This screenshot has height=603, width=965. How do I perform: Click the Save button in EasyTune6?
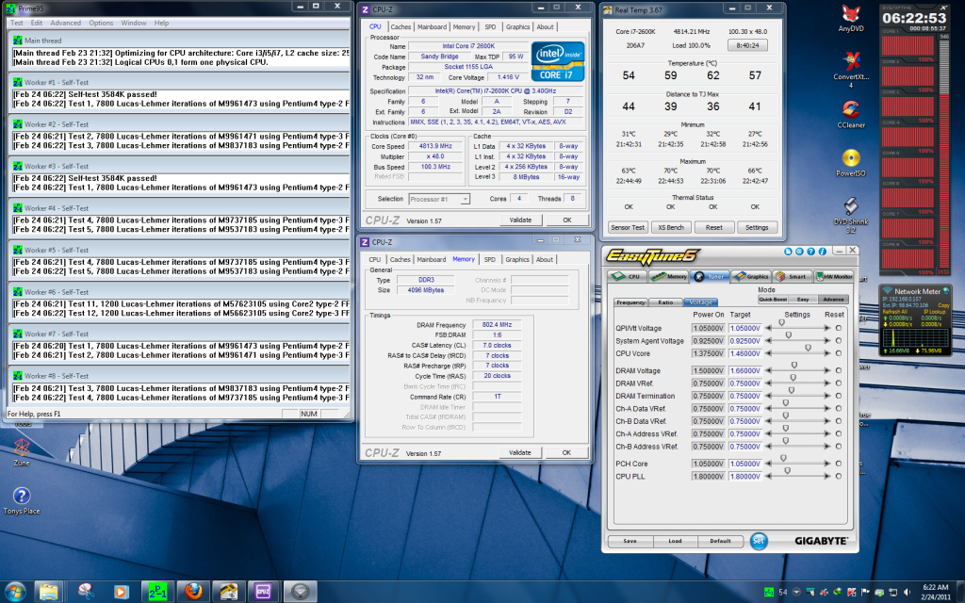tap(630, 541)
